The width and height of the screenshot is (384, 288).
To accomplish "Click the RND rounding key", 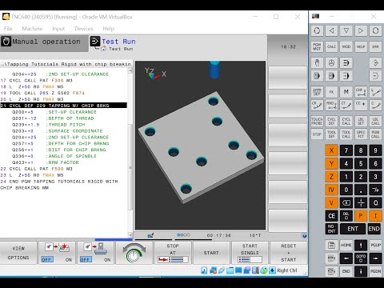I will [x=331, y=105].
